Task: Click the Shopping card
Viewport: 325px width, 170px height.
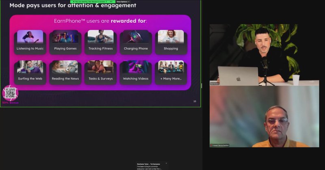Action: pyautogui.click(x=171, y=42)
